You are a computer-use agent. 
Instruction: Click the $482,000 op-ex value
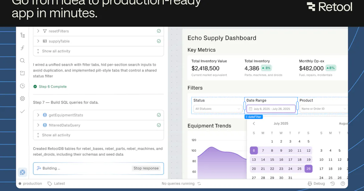coord(312,68)
